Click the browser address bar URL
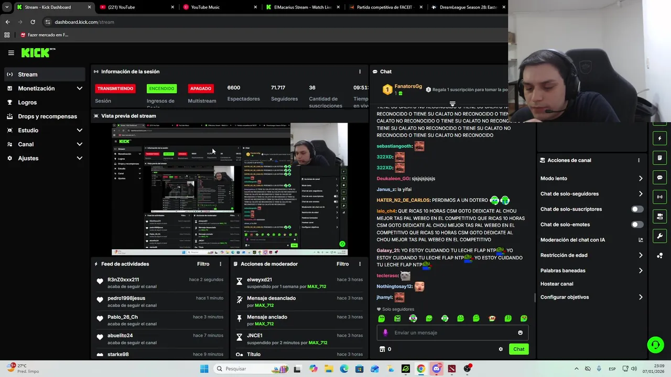The width and height of the screenshot is (671, 377). click(x=84, y=22)
